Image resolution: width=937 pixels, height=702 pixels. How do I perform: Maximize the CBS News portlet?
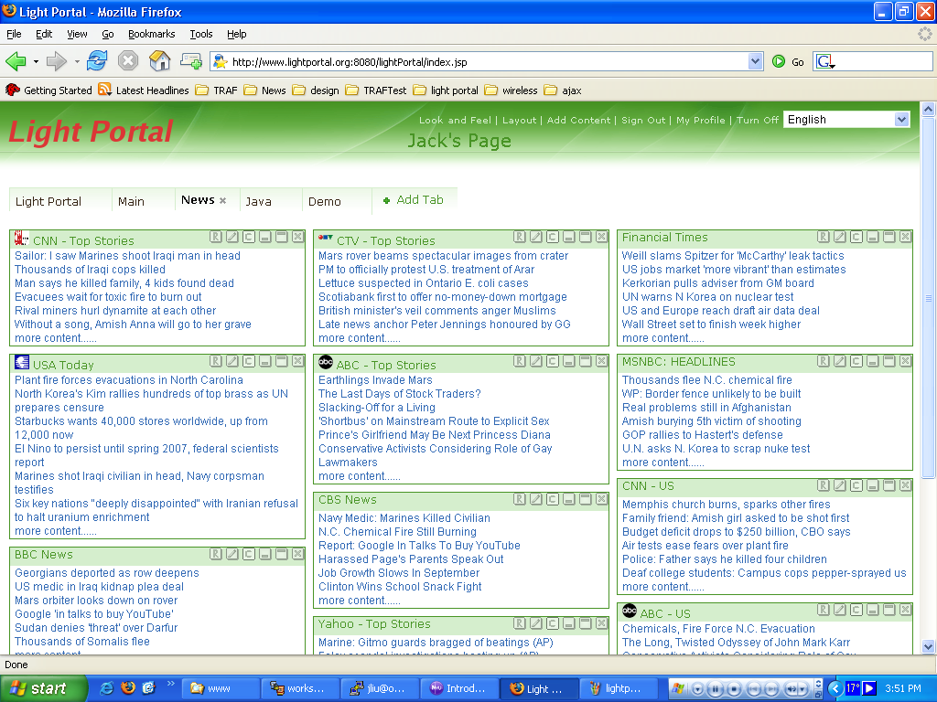tap(586, 499)
